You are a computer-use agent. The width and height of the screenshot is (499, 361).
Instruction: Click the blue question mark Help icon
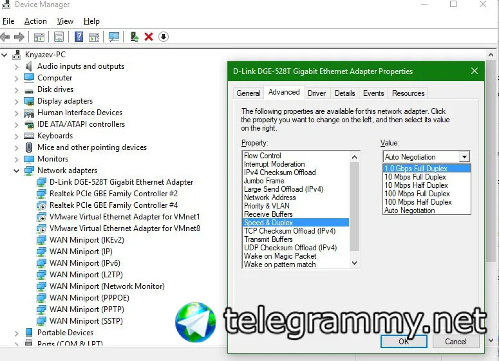79,37
